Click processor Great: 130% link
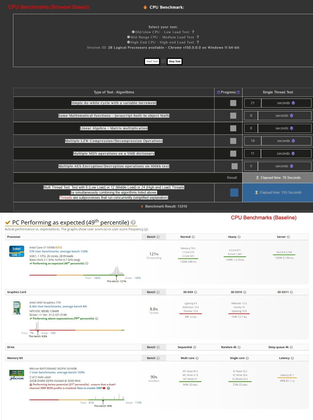The width and height of the screenshot is (313, 420). (x=137, y=278)
